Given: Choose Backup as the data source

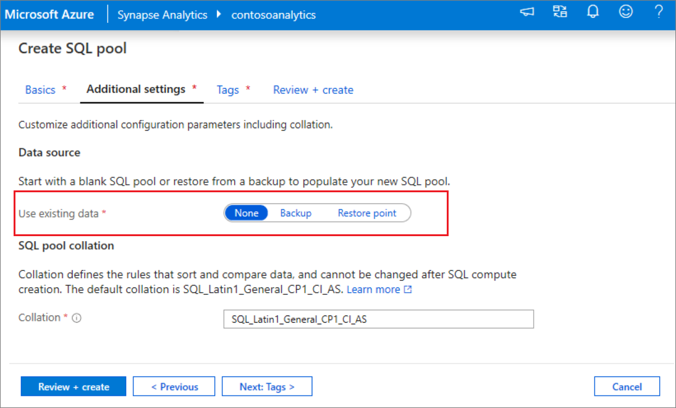Looking at the screenshot, I should tap(295, 213).
